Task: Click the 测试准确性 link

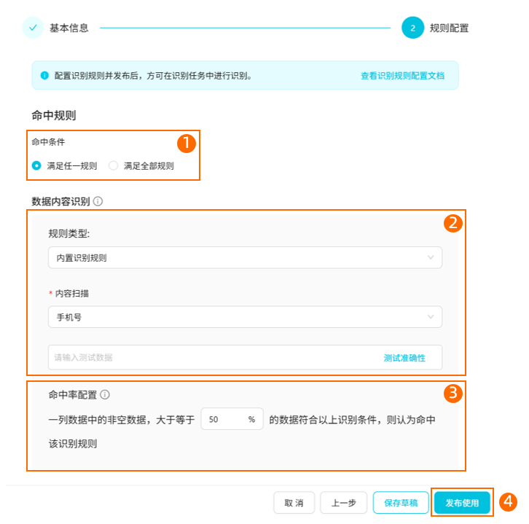Action: pos(404,358)
